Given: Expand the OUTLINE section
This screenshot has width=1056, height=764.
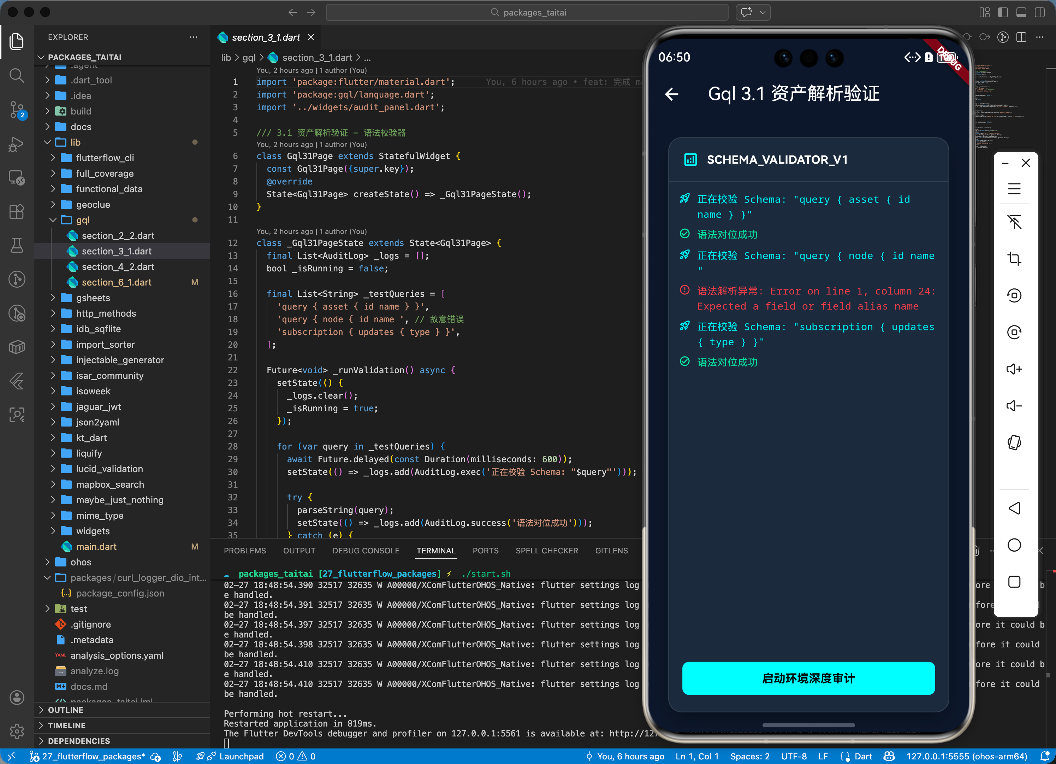Looking at the screenshot, I should click(65, 710).
